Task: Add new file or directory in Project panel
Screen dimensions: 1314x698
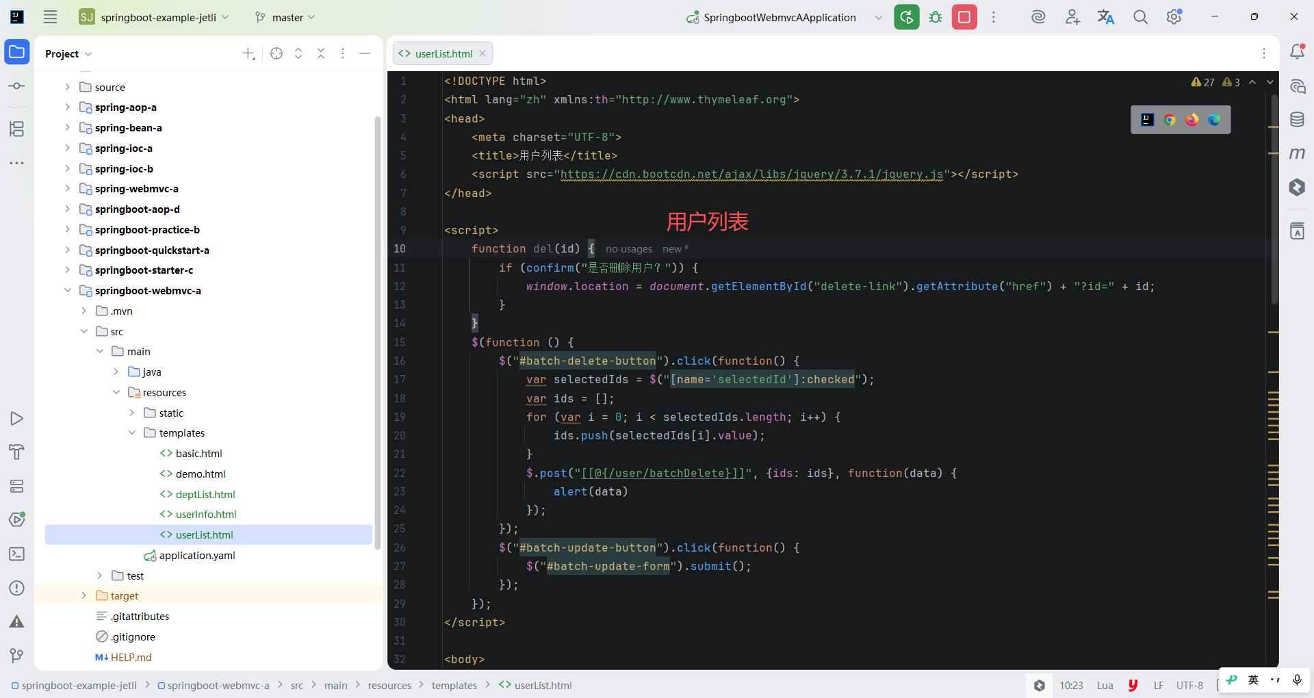Action: pos(248,53)
